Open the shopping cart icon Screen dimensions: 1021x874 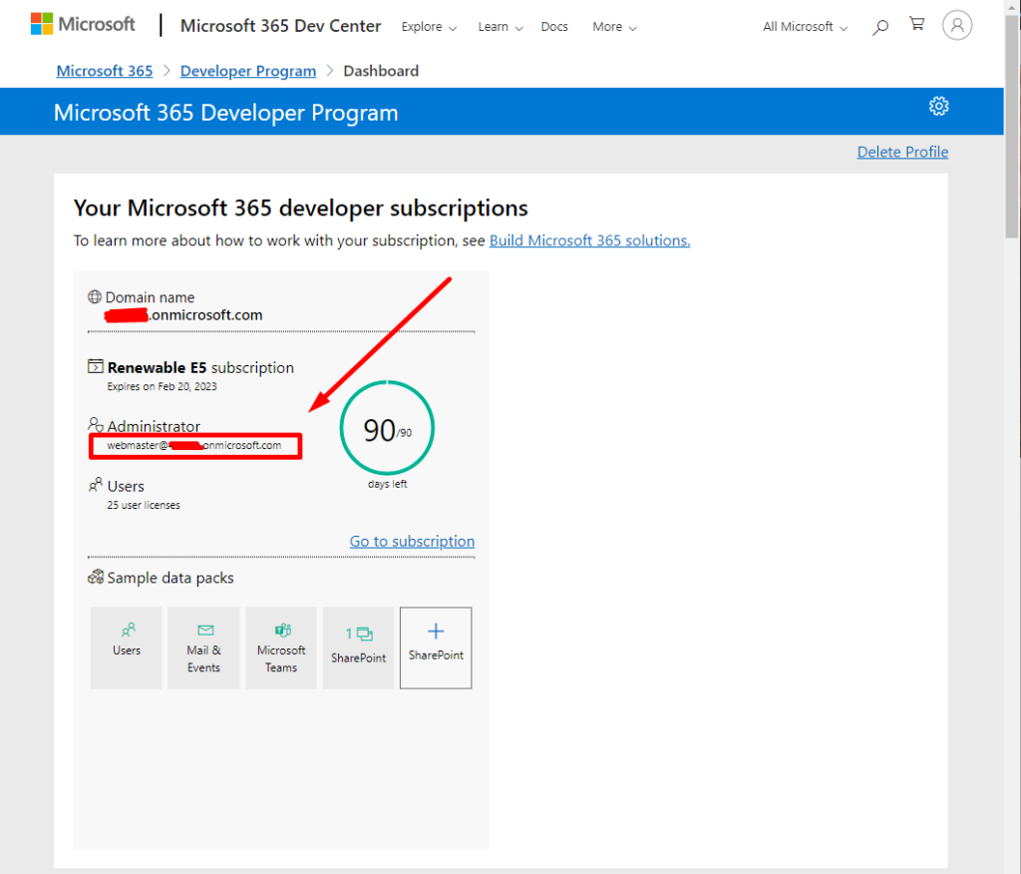(x=917, y=25)
